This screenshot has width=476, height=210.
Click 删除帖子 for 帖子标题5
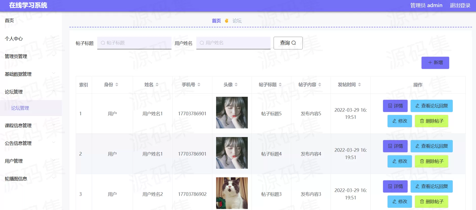[x=431, y=121]
